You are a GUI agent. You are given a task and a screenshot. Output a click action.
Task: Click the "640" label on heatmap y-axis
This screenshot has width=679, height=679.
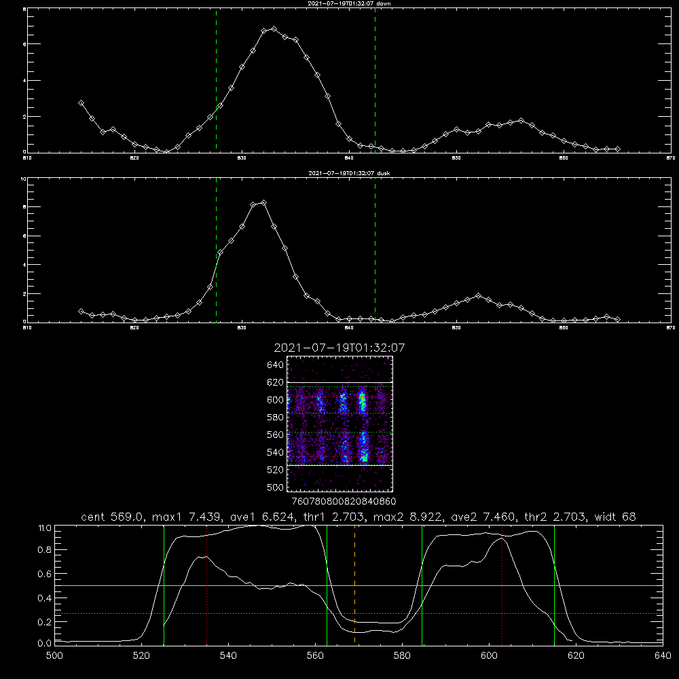(275, 365)
